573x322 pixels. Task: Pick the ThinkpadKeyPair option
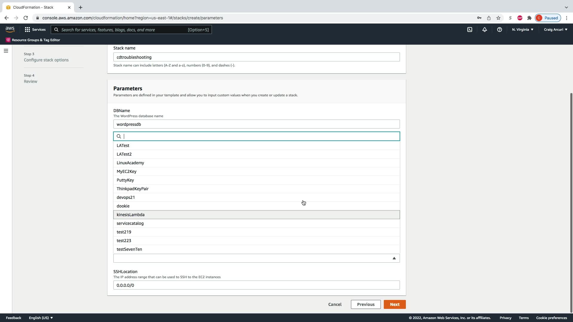[133, 189]
